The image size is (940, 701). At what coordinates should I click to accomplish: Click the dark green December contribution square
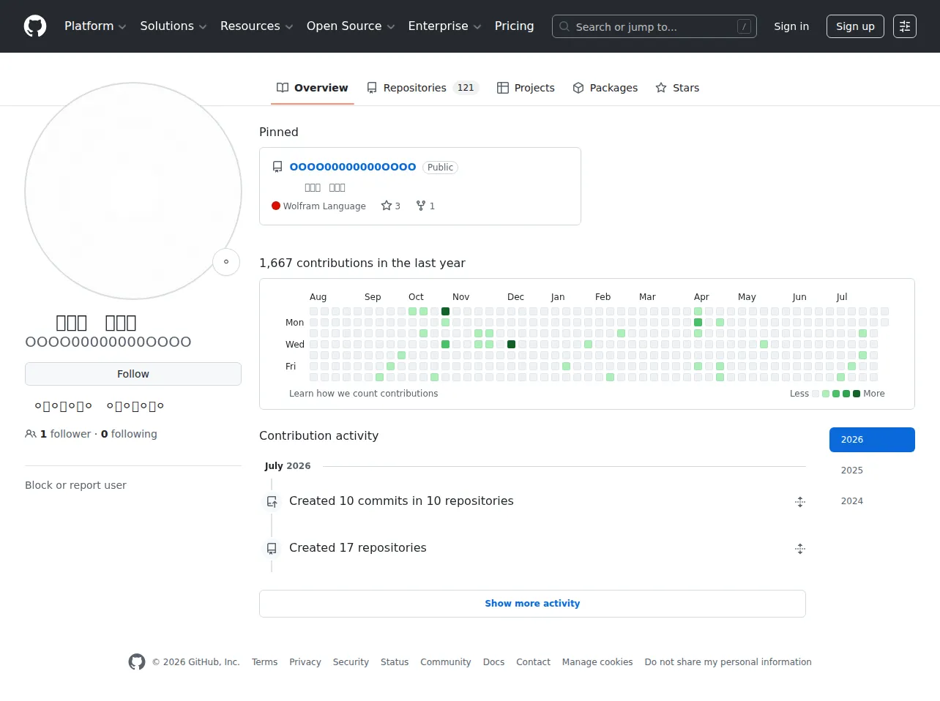click(x=511, y=344)
